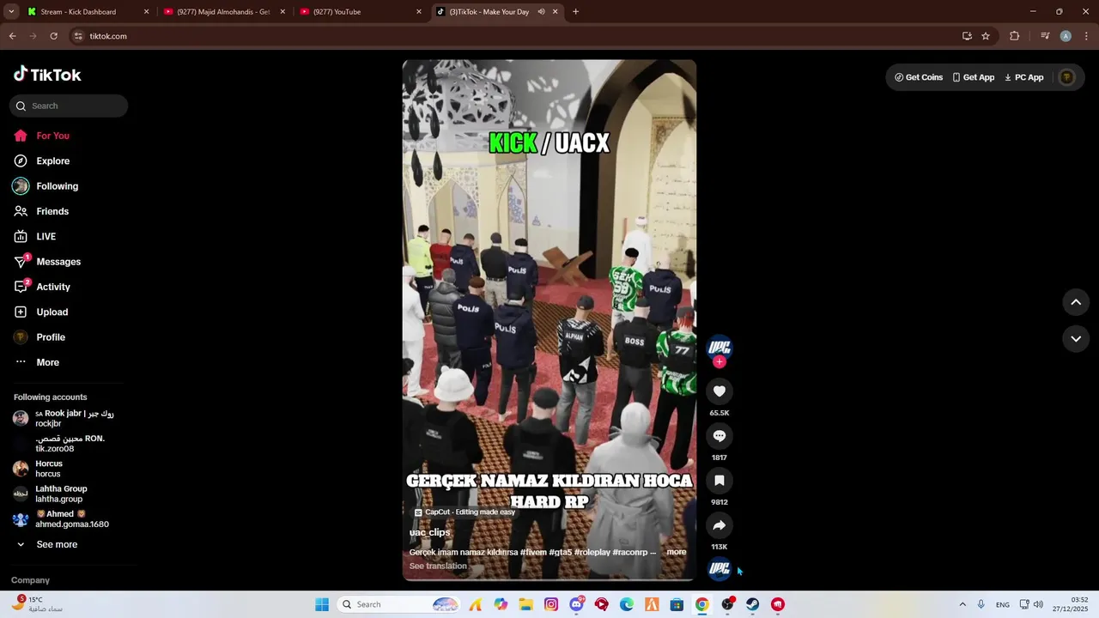Show hidden system tray icons
Viewport: 1099px width, 618px height.
click(x=962, y=604)
